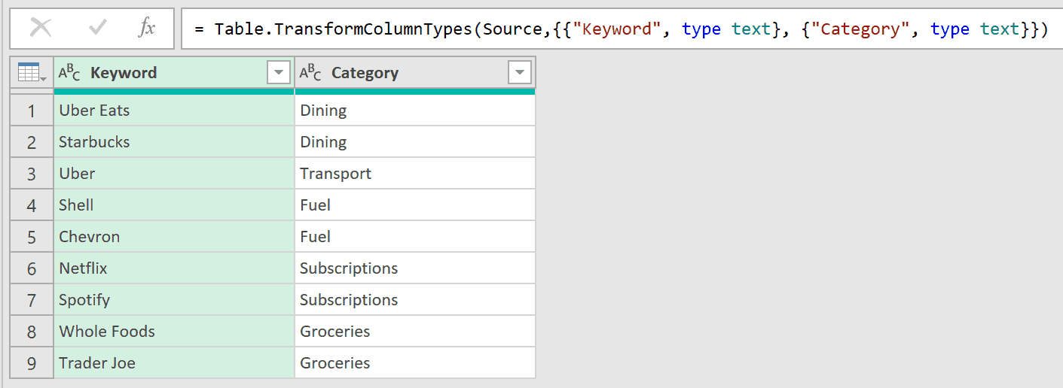
Task: Select the Keyword column header
Action: [x=174, y=73]
